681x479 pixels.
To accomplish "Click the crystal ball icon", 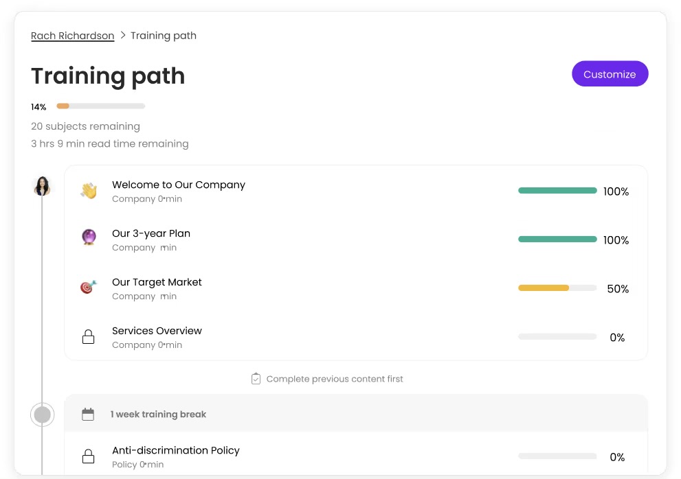I will pos(88,239).
